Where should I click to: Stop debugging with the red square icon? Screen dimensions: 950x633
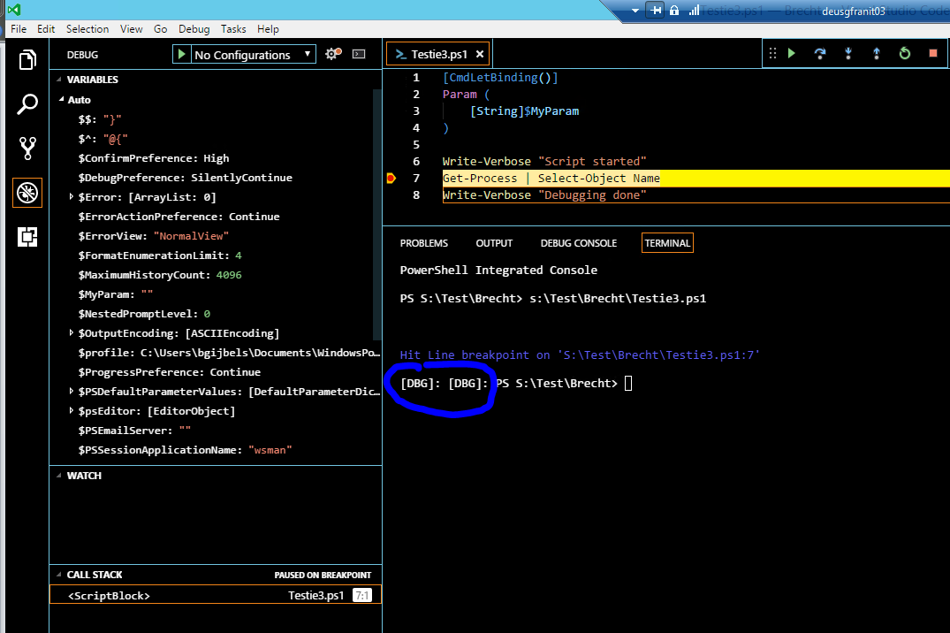[x=931, y=53]
